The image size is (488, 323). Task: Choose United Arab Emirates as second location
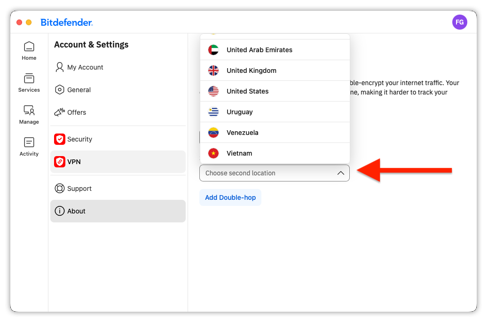[275, 50]
